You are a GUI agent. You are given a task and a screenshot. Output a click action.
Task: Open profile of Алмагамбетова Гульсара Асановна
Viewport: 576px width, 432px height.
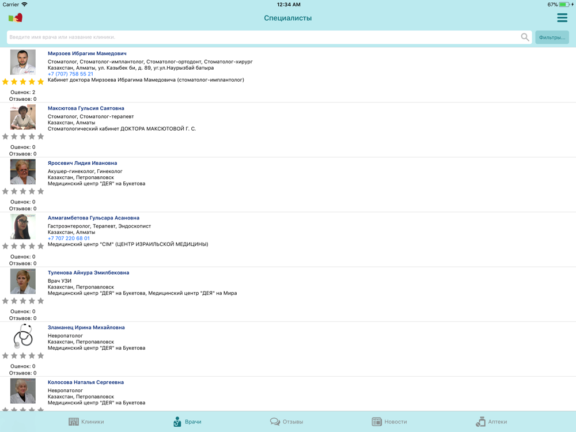(x=94, y=218)
